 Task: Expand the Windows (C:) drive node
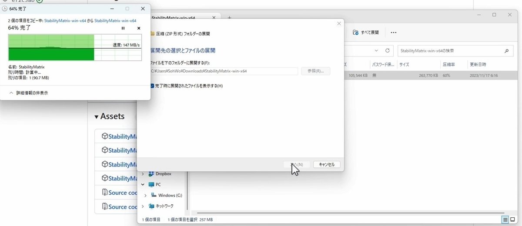[x=145, y=196]
